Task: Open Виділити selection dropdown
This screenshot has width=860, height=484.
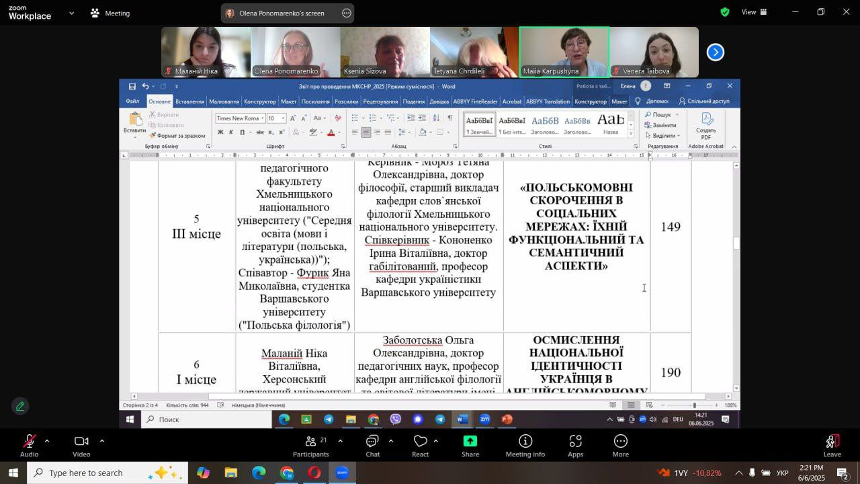Action: click(663, 135)
